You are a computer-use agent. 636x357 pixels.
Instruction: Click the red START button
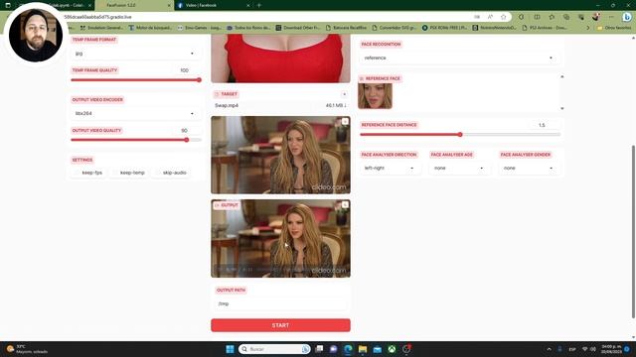(280, 325)
